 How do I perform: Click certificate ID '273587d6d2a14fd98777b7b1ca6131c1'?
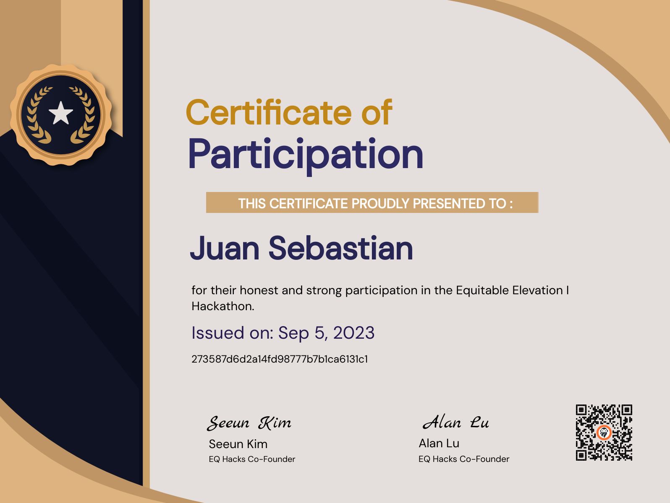[280, 359]
